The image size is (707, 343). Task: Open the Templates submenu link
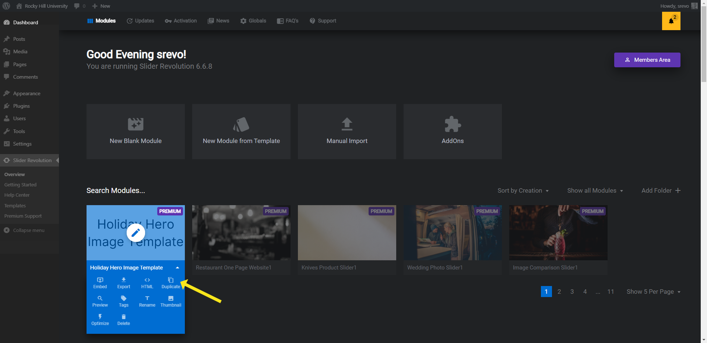pyautogui.click(x=15, y=206)
